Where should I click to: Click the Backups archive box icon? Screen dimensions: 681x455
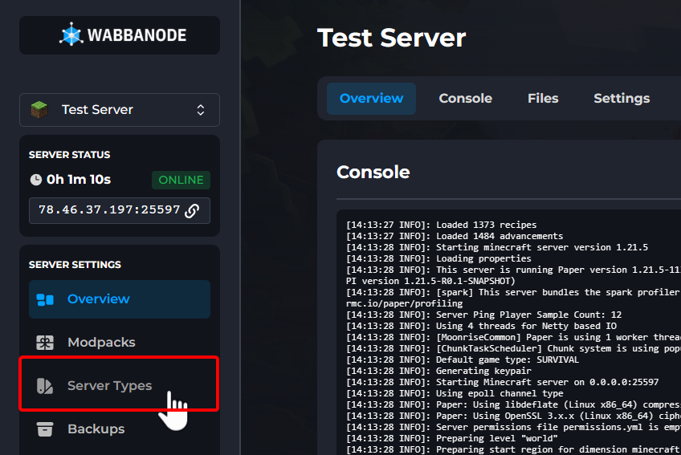tap(45, 429)
